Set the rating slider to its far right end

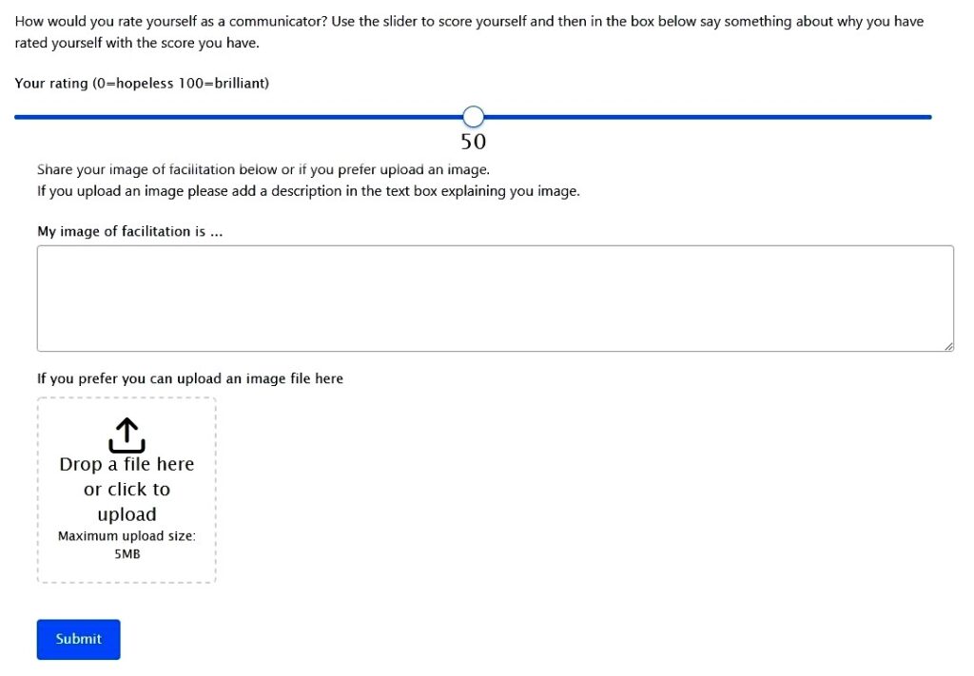click(x=930, y=117)
